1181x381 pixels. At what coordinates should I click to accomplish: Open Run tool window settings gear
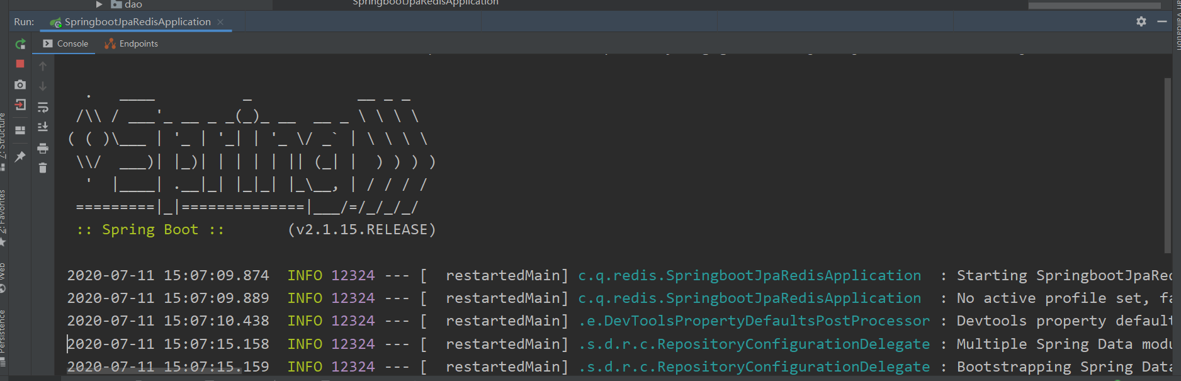click(x=1141, y=21)
